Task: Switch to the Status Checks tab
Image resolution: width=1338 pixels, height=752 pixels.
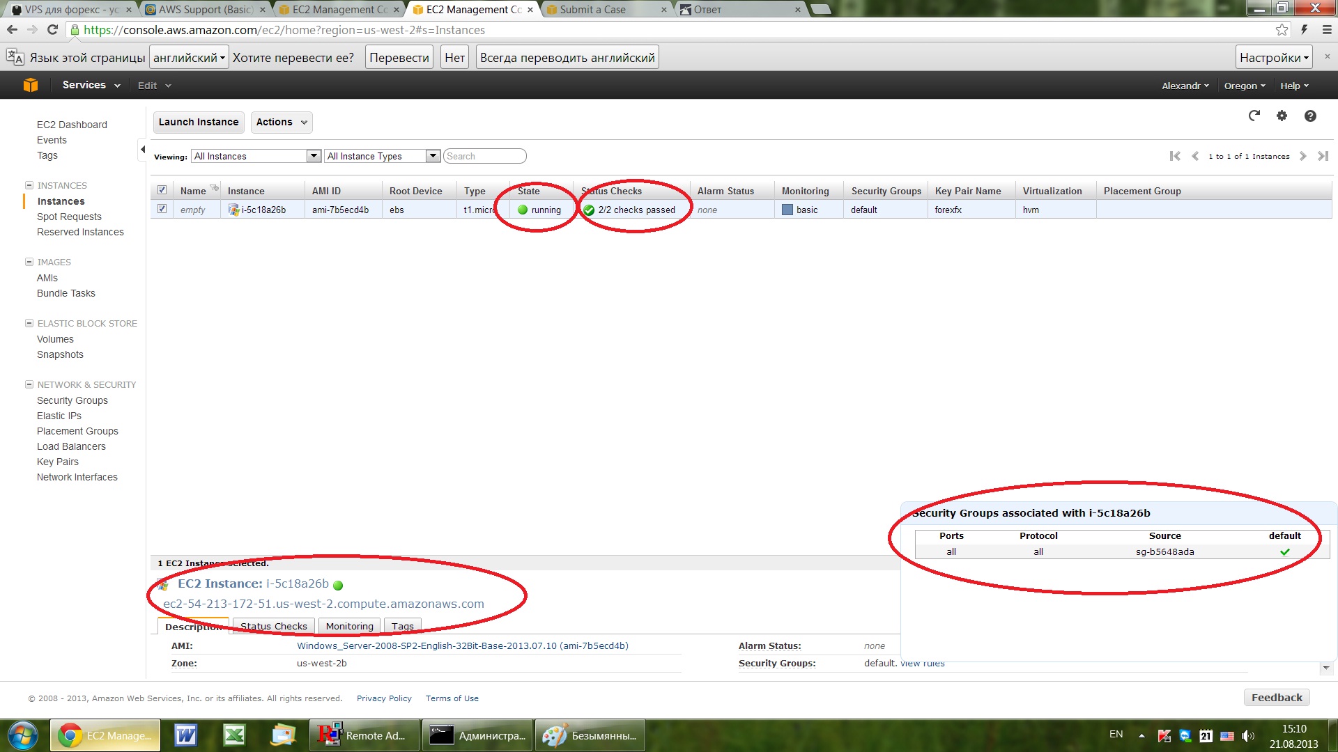Action: [274, 626]
